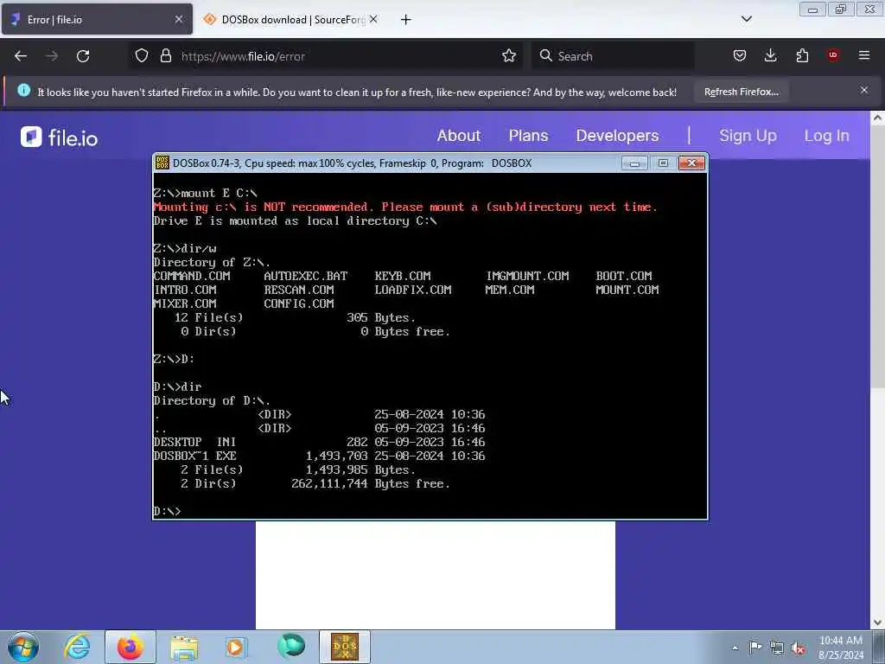Open the Developers page link

click(617, 136)
